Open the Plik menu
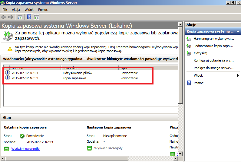This screenshot has height=162, width=241. coord(5,10)
